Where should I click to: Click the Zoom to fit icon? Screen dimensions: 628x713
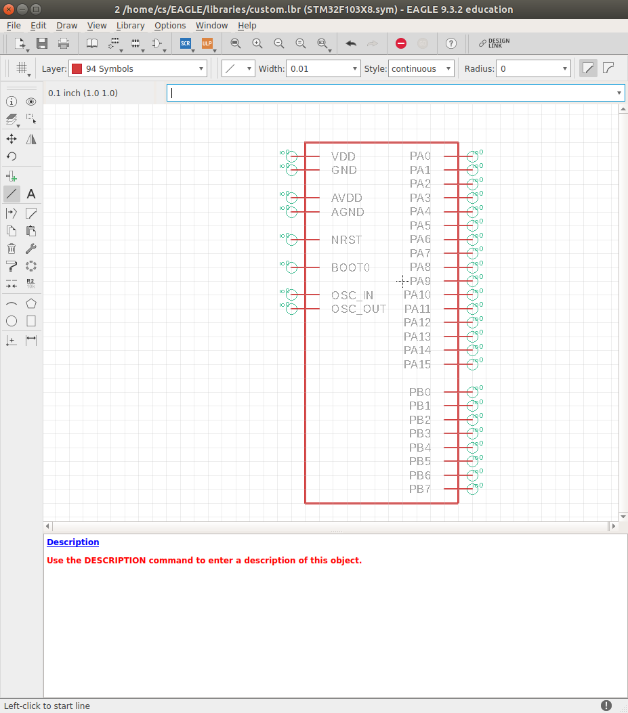pos(235,43)
